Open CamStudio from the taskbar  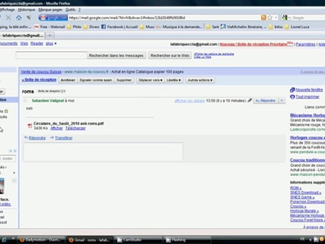(x=138, y=240)
